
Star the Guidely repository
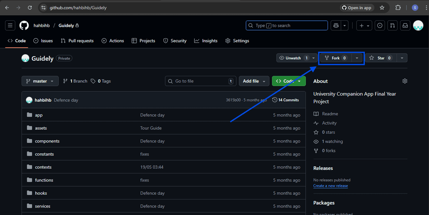coord(381,58)
